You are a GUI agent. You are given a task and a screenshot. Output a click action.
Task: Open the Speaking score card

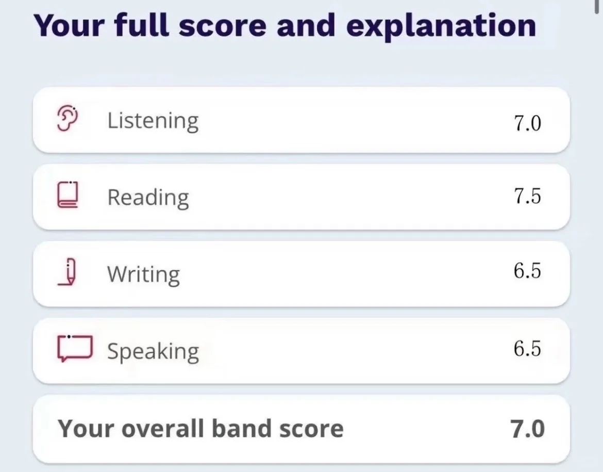coord(301,351)
